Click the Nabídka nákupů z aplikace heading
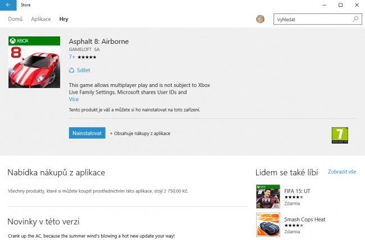This screenshot has height=240, width=365. [56, 173]
